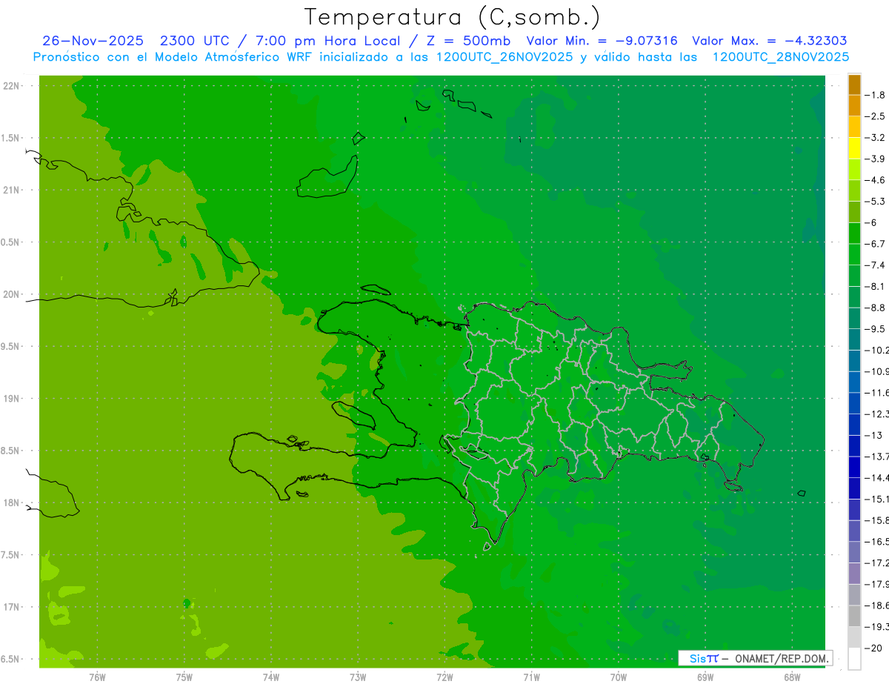Screen dimensions: 889x687
Task: Click the colorbar value "-4.6"
Action: tap(875, 180)
